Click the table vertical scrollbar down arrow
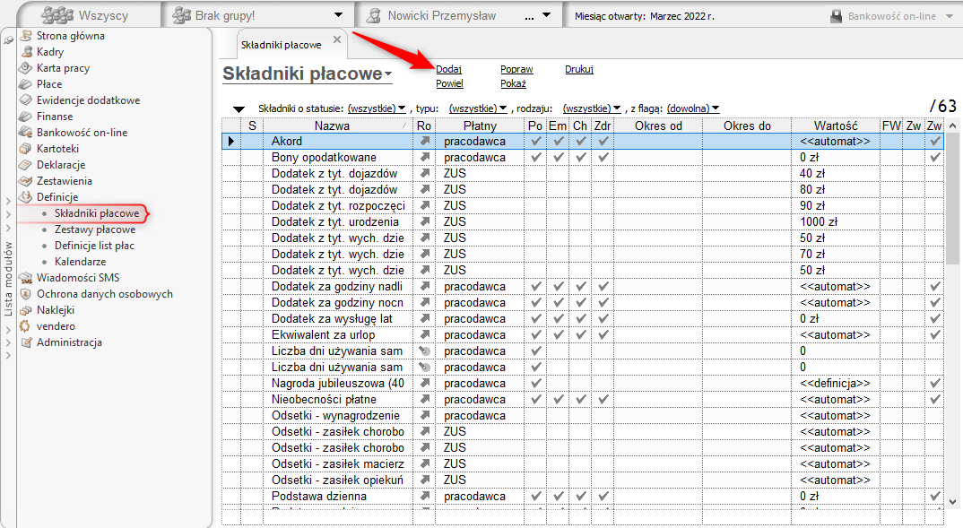Screen dimensions: 963x528 click(952, 502)
